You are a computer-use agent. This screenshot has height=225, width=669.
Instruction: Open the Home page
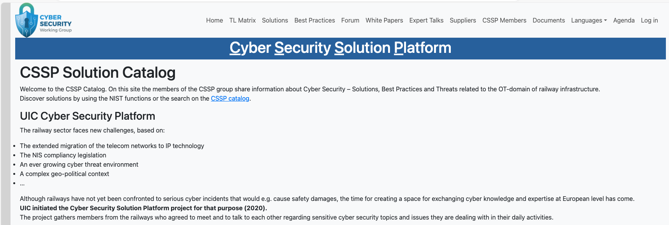215,20
